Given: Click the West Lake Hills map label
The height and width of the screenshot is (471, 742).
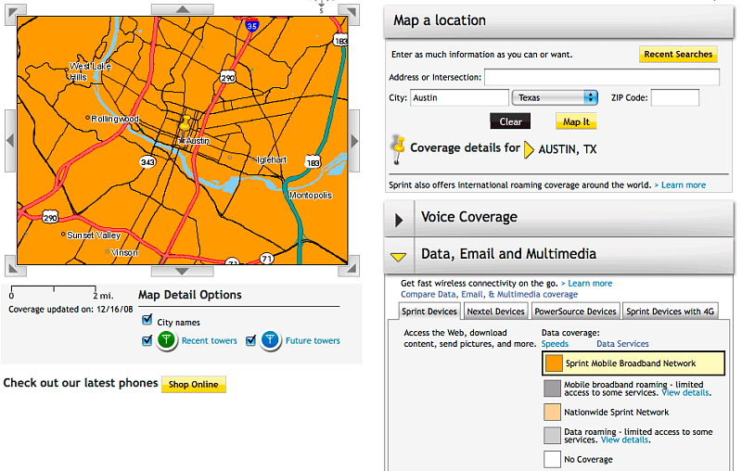Looking at the screenshot, I should (x=90, y=71).
